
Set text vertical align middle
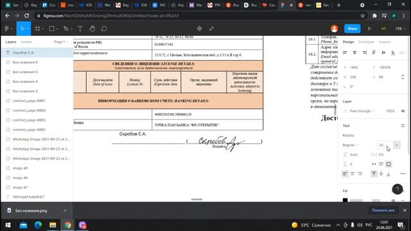pyautogui.click(x=381, y=174)
